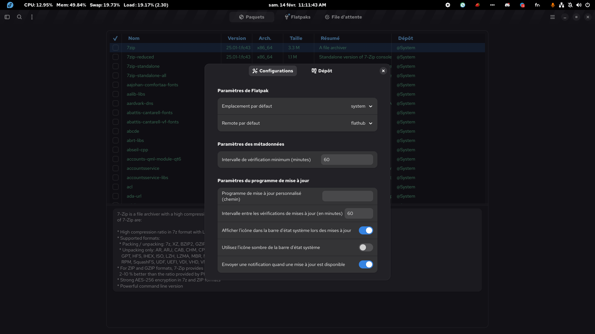Open the three-dot vertical menu
Viewport: 595px width, 334px height.
(x=32, y=17)
